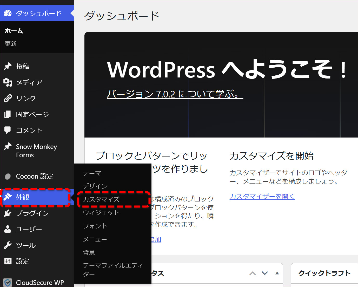Click the pushpin icon beside 投稿
Image resolution: width=358 pixels, height=287 pixels.
(8, 66)
